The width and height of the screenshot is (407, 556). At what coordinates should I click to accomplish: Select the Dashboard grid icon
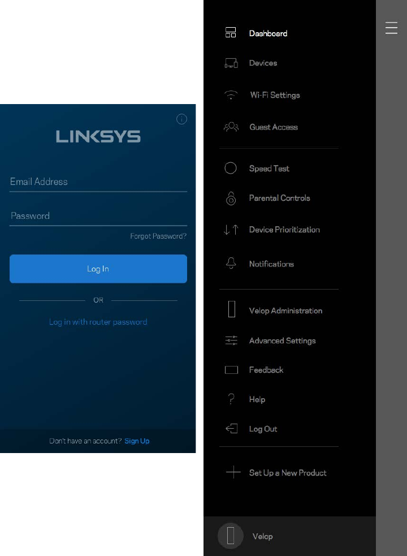(x=231, y=32)
